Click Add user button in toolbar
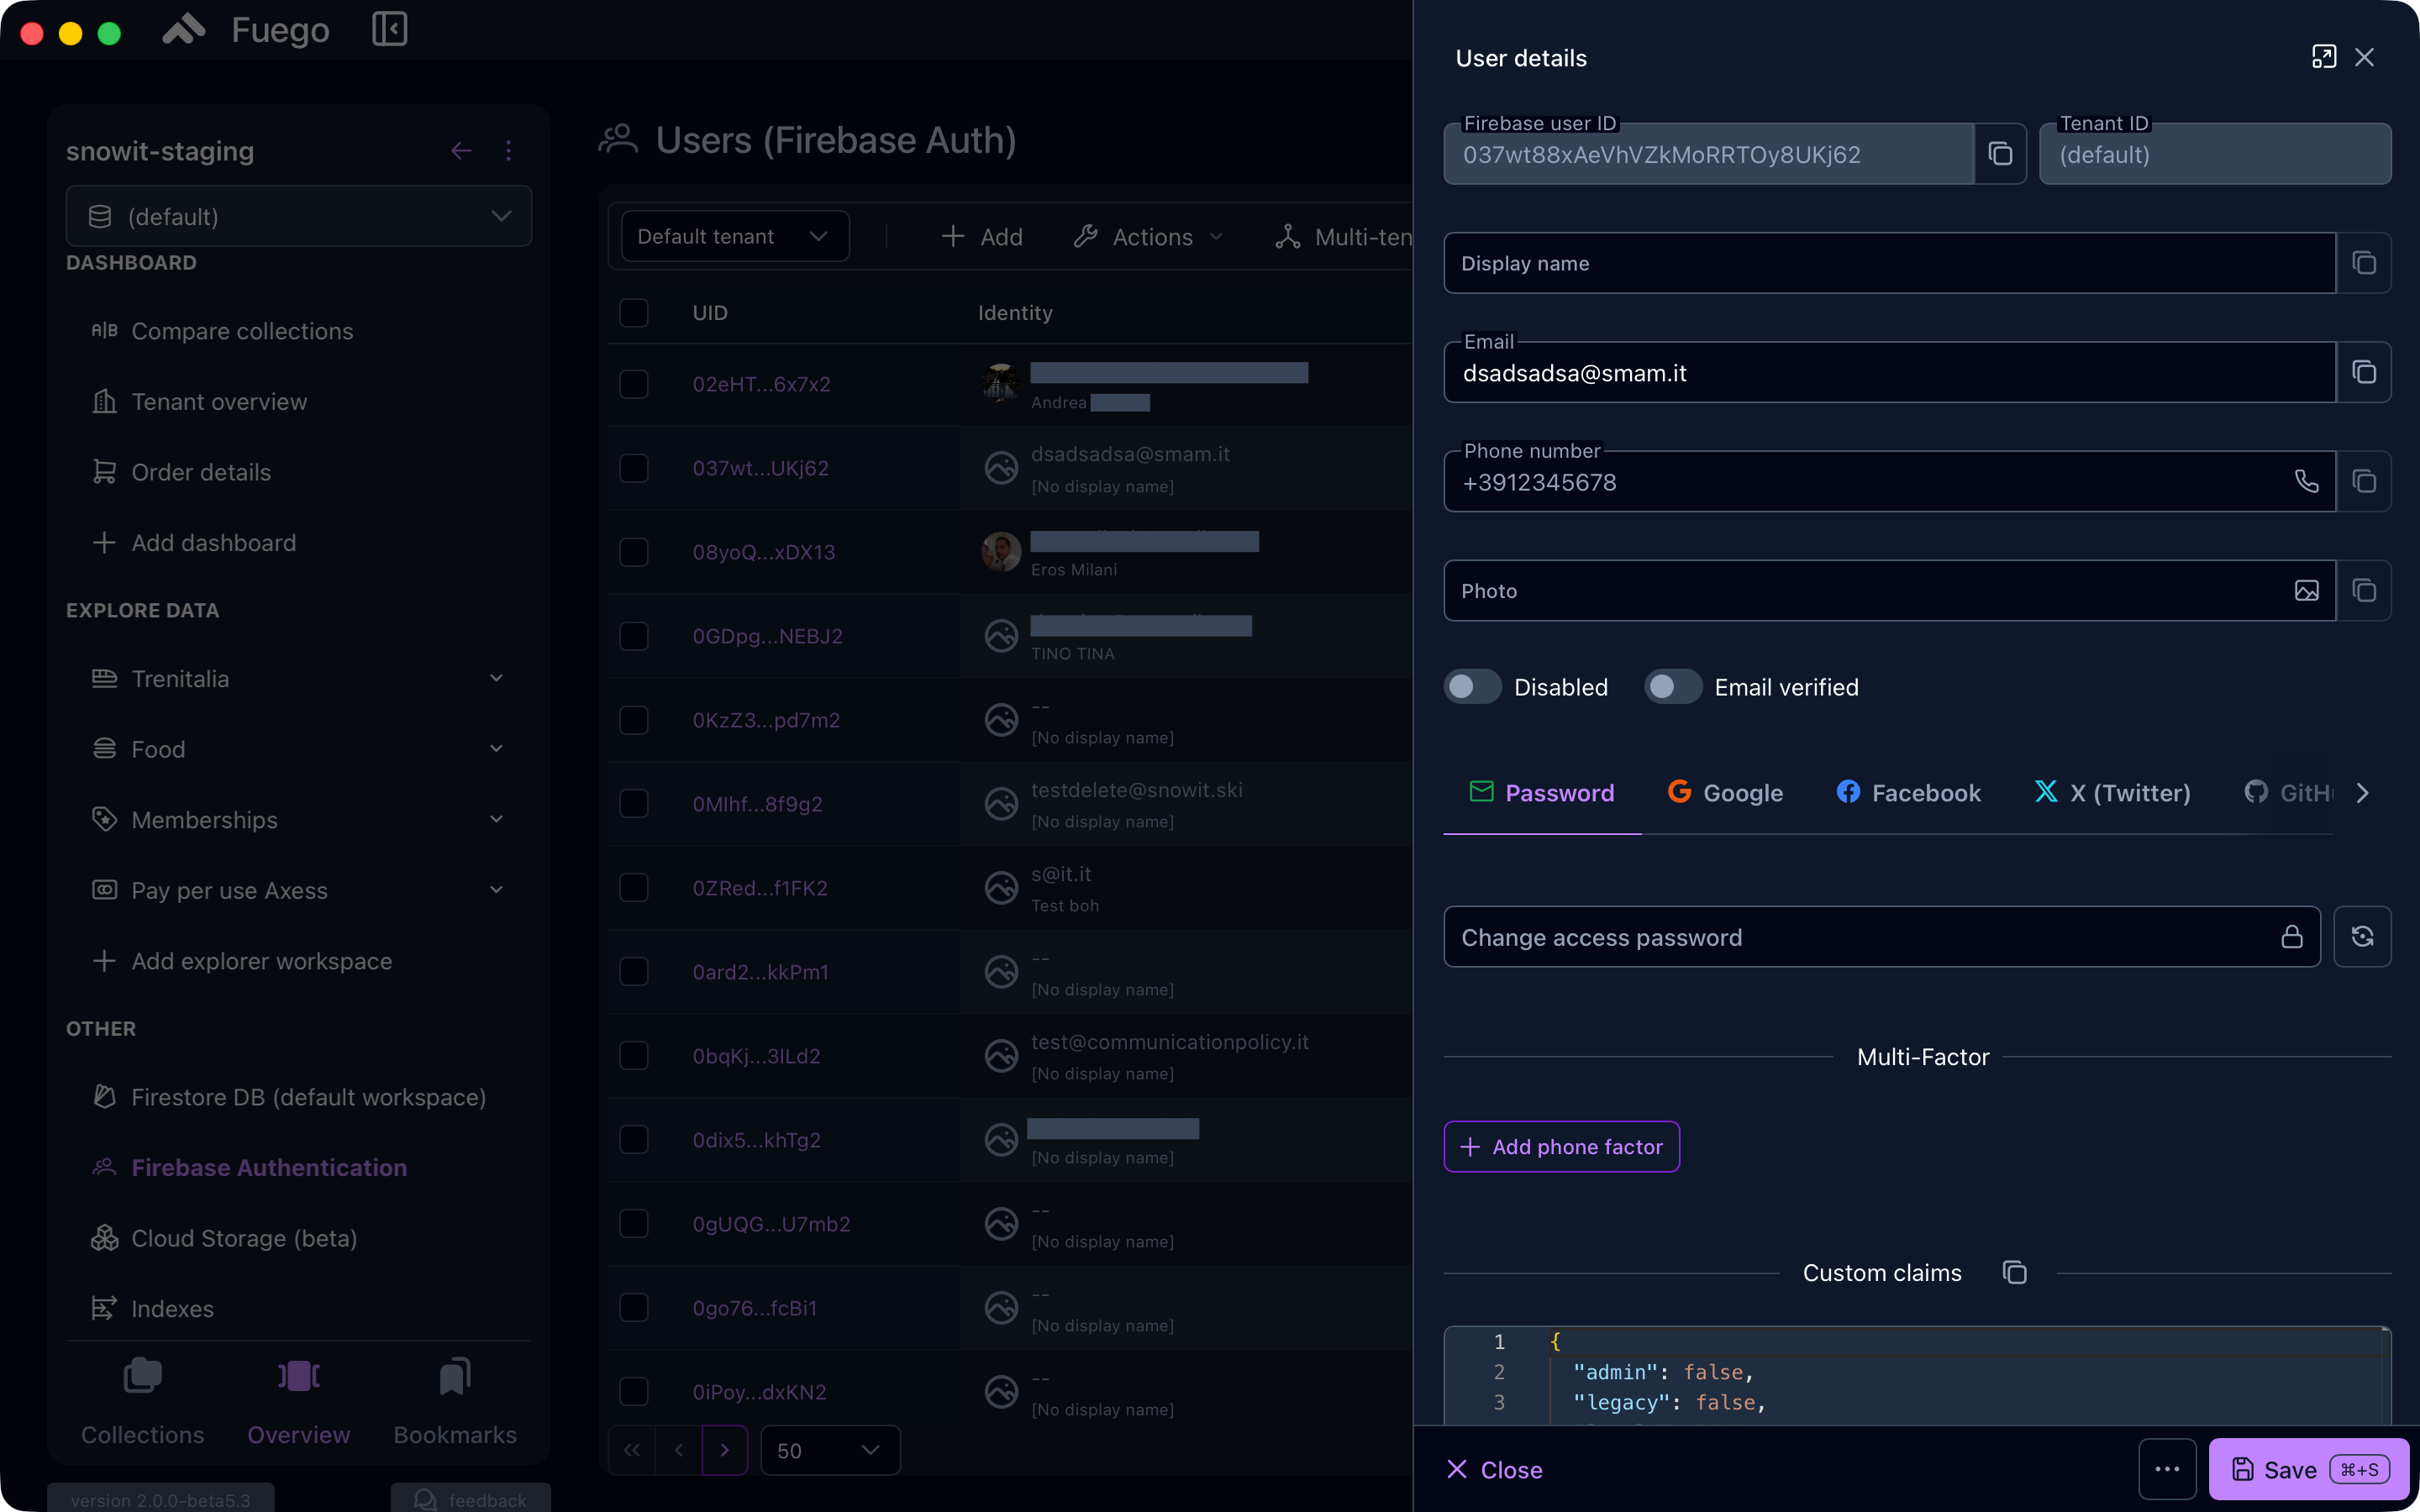 pos(982,237)
